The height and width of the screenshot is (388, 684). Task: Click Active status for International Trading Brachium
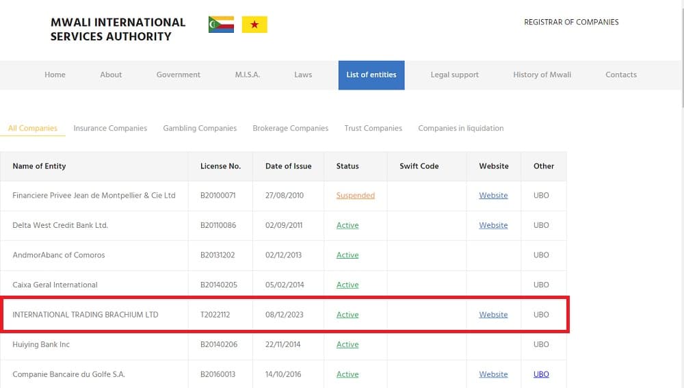tap(347, 315)
